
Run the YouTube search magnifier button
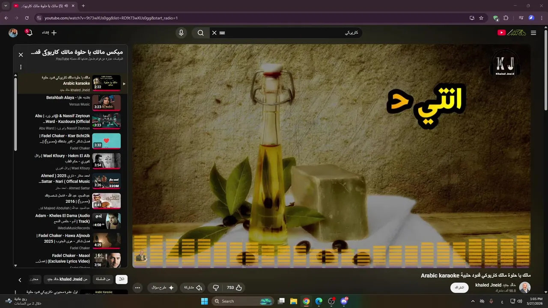[x=200, y=33]
